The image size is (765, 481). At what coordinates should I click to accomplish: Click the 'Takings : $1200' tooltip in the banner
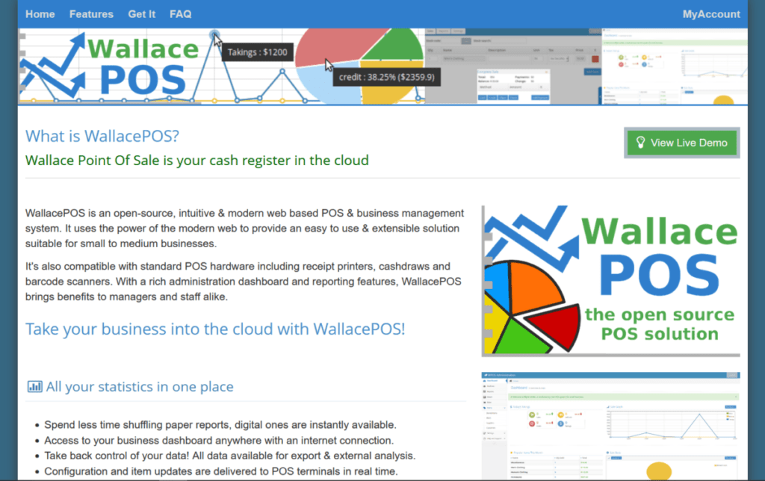[x=258, y=52]
